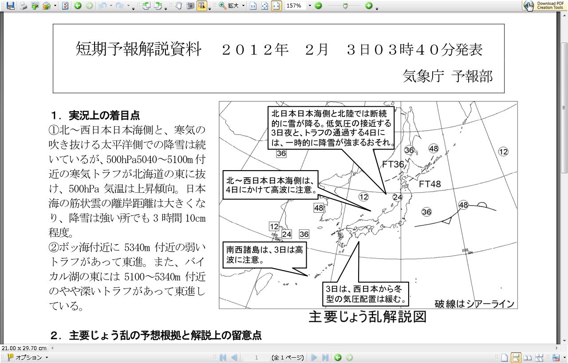Rotate the page counterclockwise
The height and width of the screenshot is (363, 568).
click(x=146, y=6)
